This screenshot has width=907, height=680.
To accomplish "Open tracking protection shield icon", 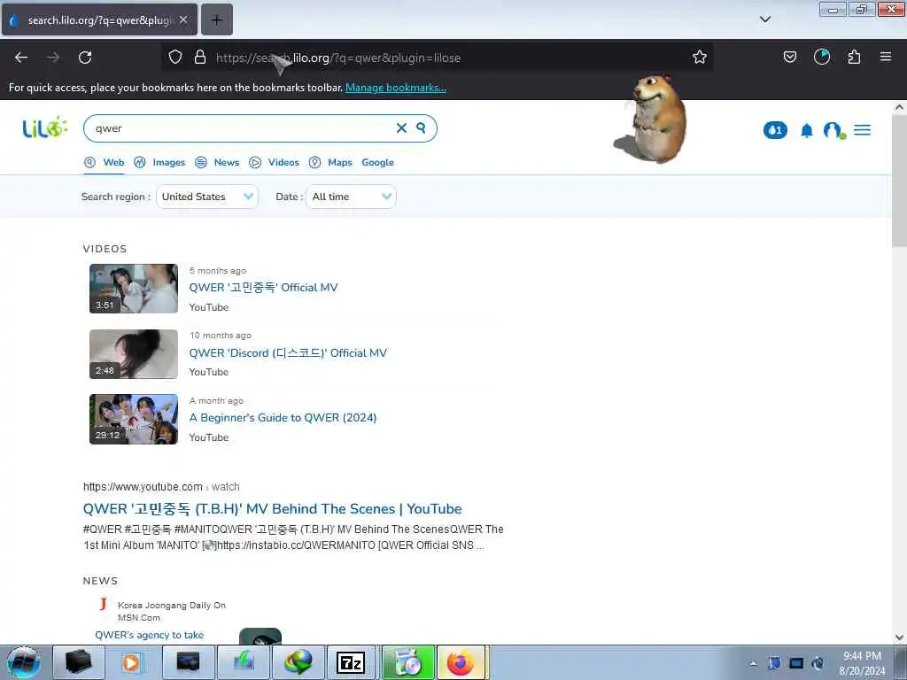I will 175,57.
